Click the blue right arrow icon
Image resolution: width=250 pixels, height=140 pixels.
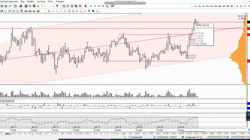pos(95,6)
